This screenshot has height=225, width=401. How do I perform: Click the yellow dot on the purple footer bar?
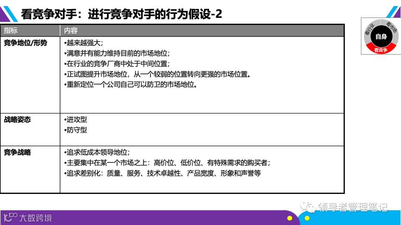click(x=290, y=218)
